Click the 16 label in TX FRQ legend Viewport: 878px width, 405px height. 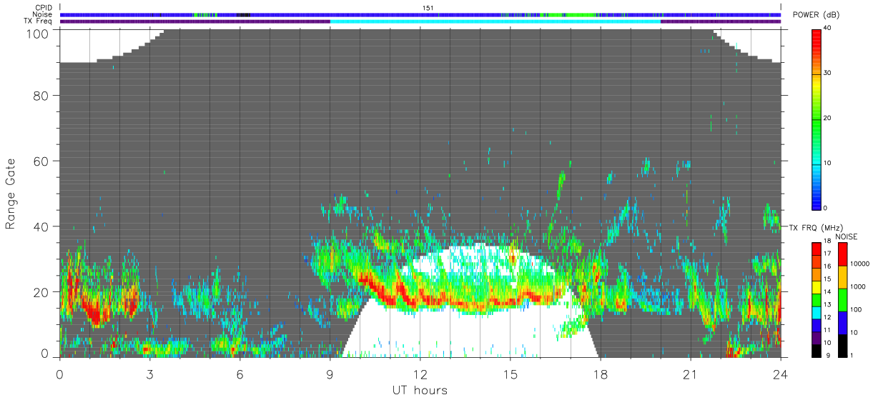click(827, 266)
